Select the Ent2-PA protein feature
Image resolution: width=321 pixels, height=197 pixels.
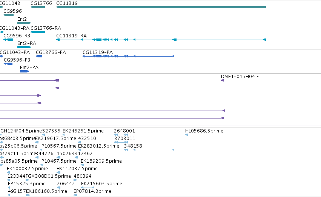25,71
